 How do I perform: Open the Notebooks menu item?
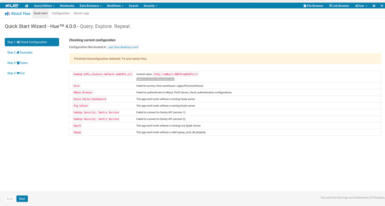67,6
